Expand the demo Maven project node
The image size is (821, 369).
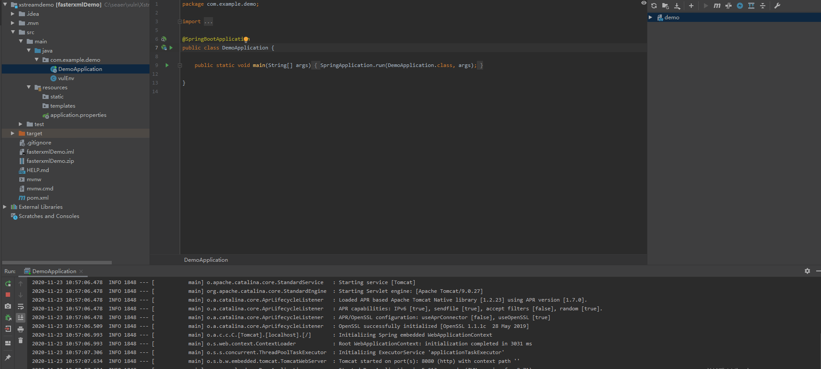(650, 18)
